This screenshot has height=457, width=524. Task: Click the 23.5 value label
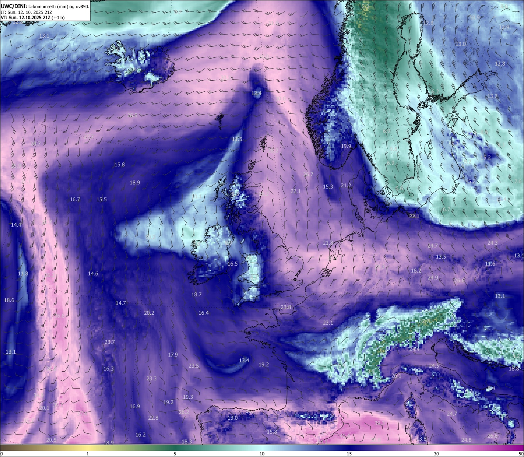(194, 366)
